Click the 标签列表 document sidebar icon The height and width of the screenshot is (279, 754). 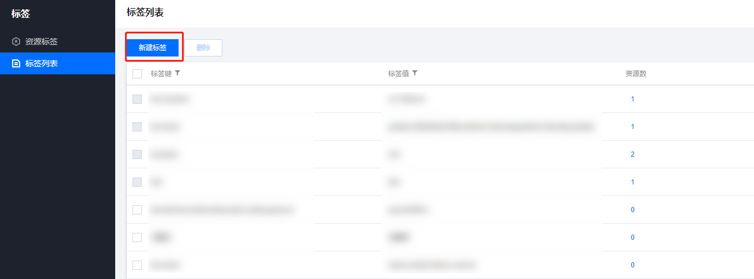pyautogui.click(x=16, y=63)
